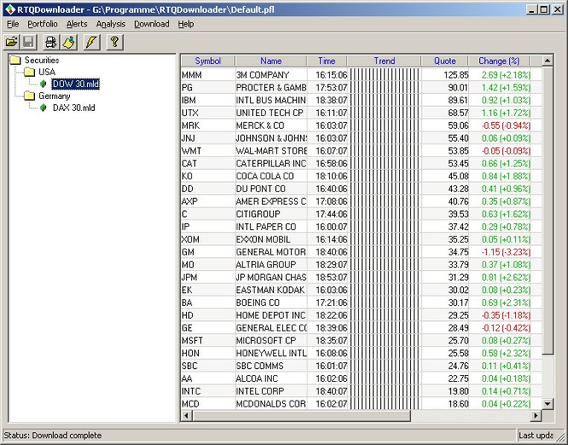Start download with the lightning bolt icon
This screenshot has width=568, height=445.
tap(91, 42)
